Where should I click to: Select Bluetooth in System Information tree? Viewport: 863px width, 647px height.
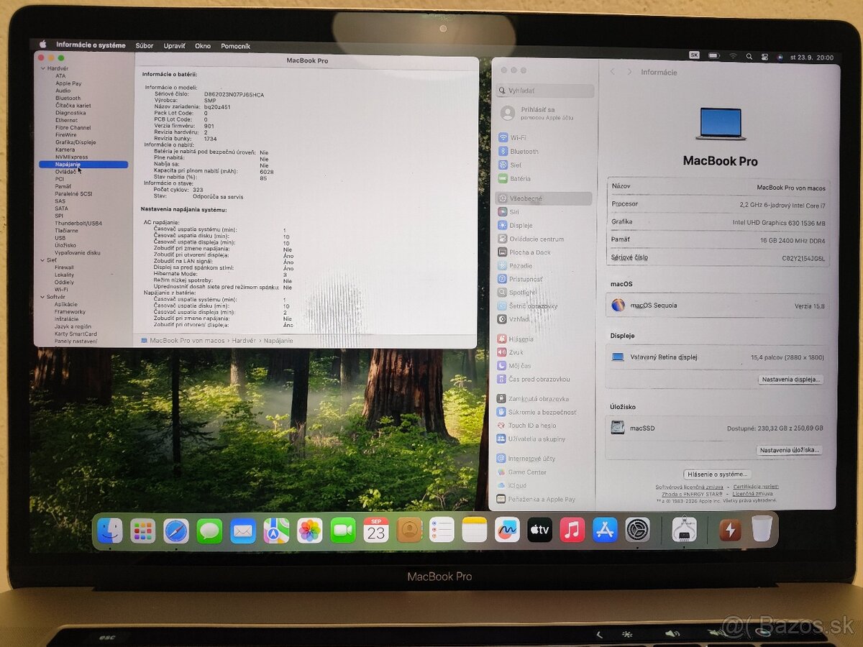(68, 98)
